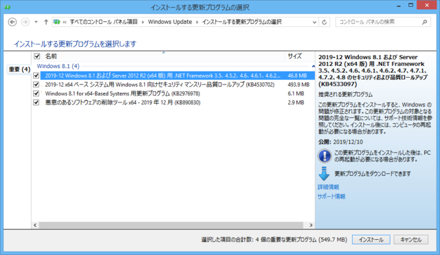This screenshot has height=255, width=440.
Task: Open the breadcrumb overflow chevrons
Action: [x=65, y=22]
